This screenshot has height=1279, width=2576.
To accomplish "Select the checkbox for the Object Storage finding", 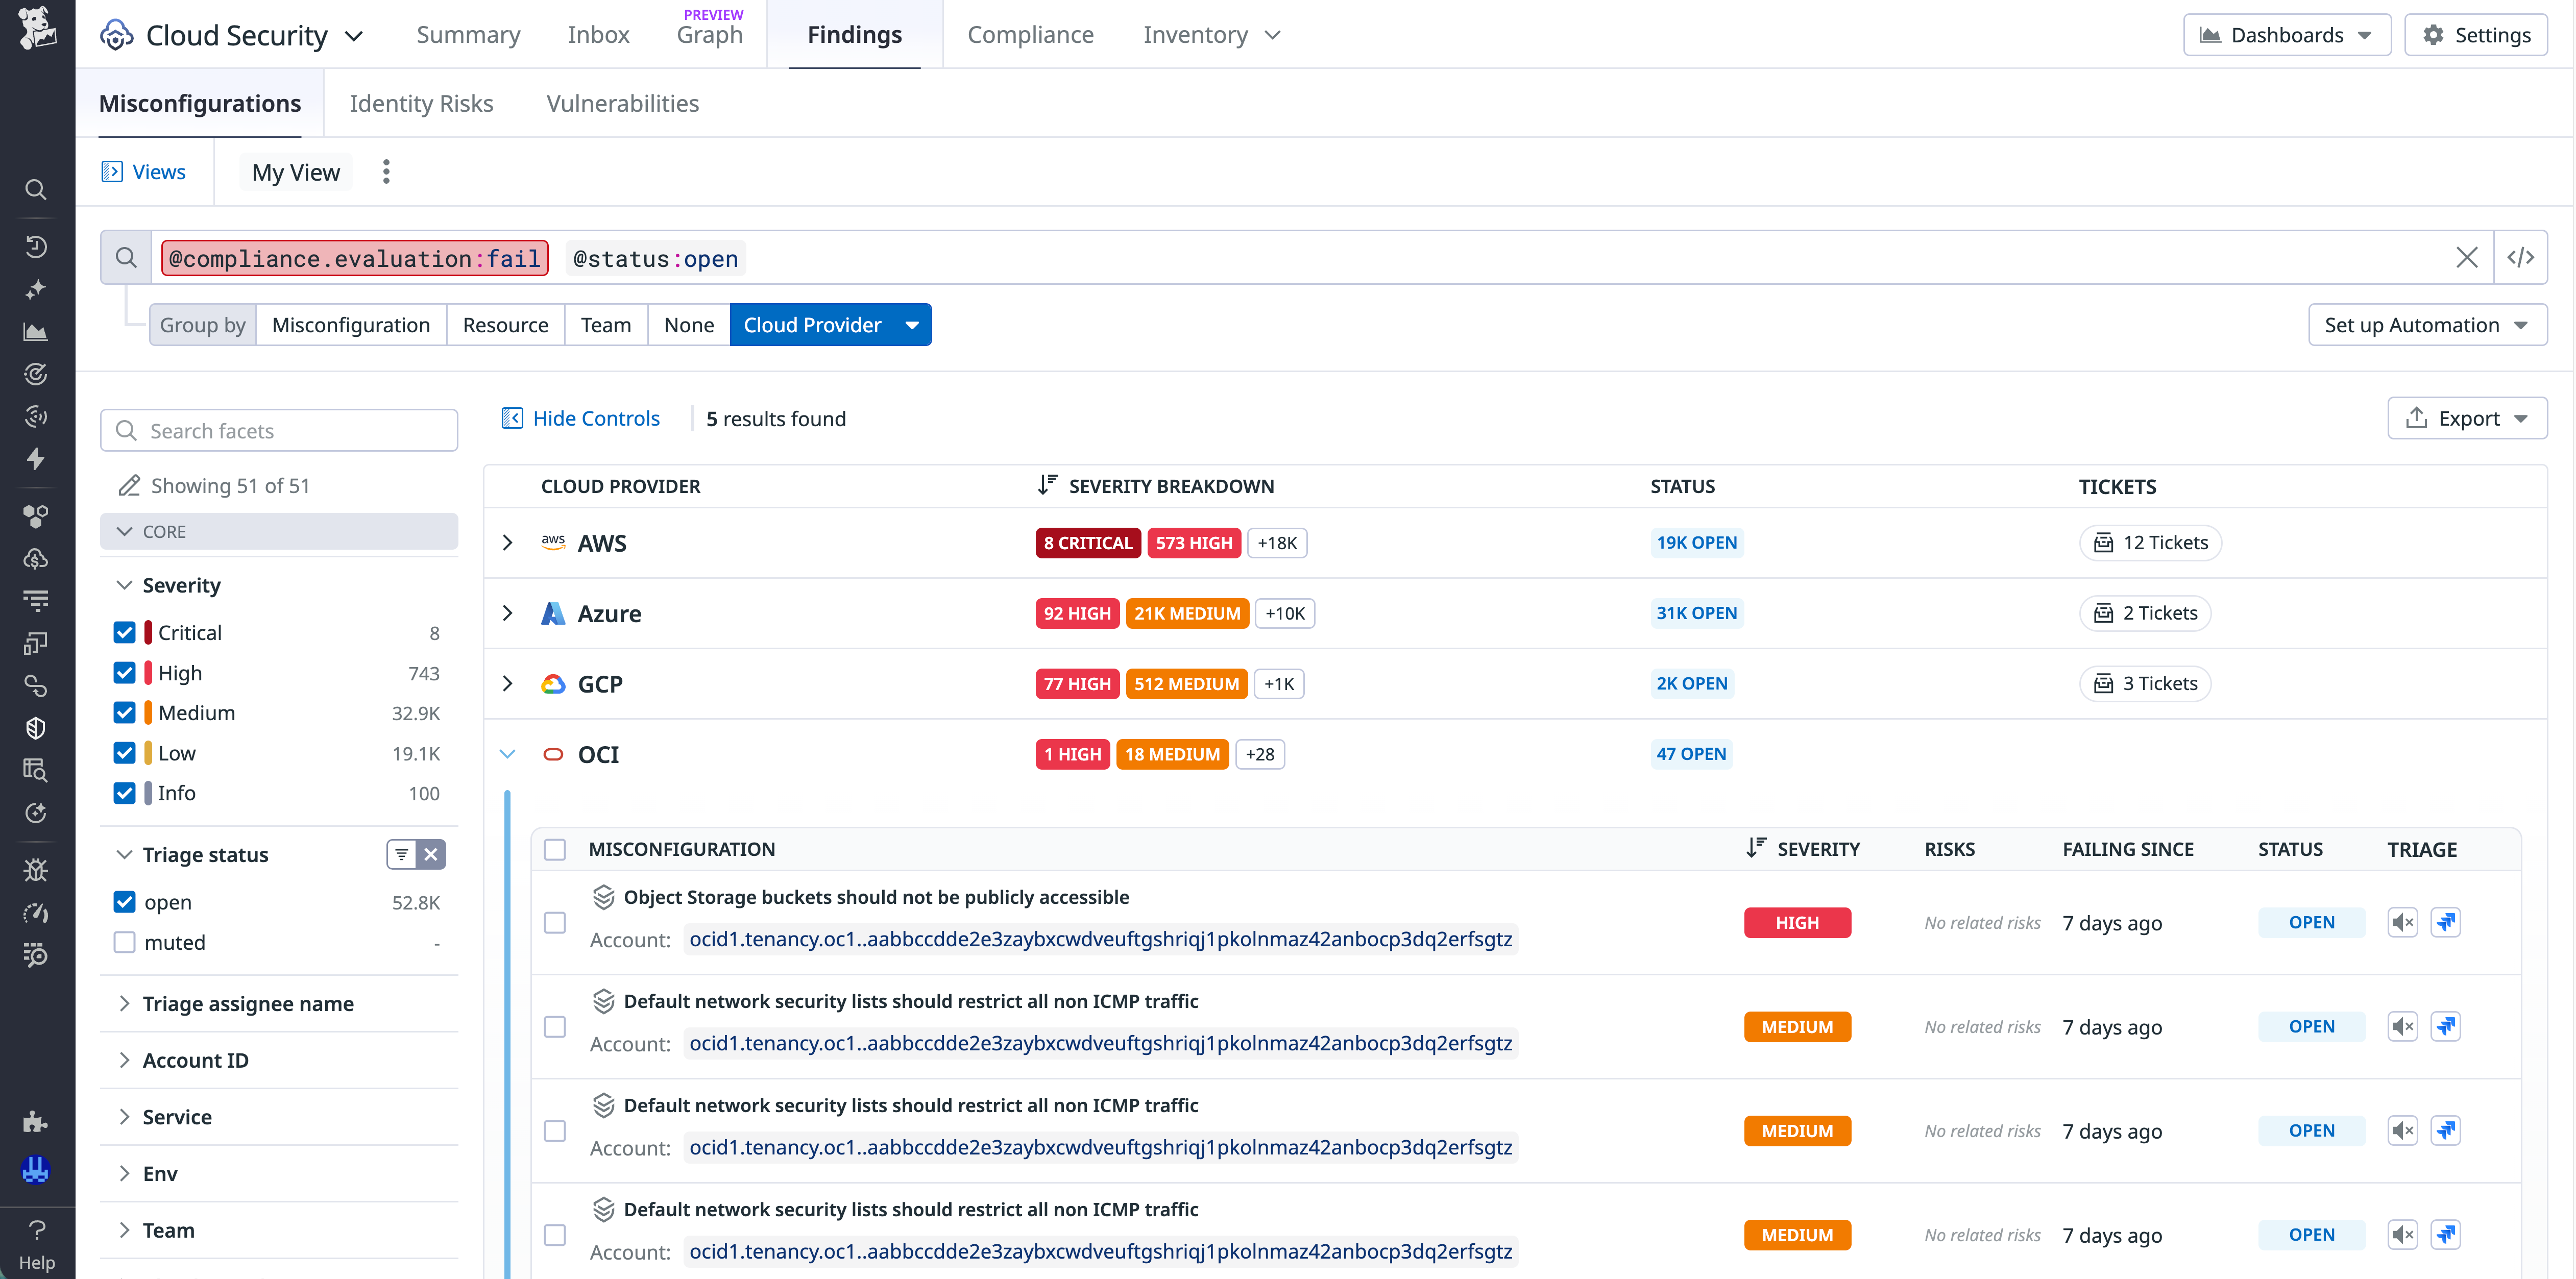I will pos(555,923).
